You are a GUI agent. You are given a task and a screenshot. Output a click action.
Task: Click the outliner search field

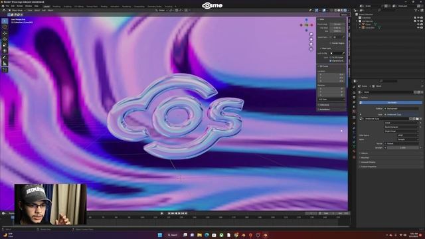click(388, 11)
